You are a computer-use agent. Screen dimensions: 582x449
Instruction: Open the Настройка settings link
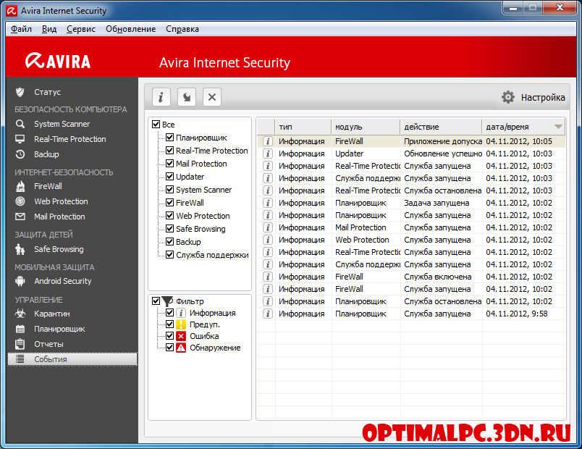(x=543, y=97)
